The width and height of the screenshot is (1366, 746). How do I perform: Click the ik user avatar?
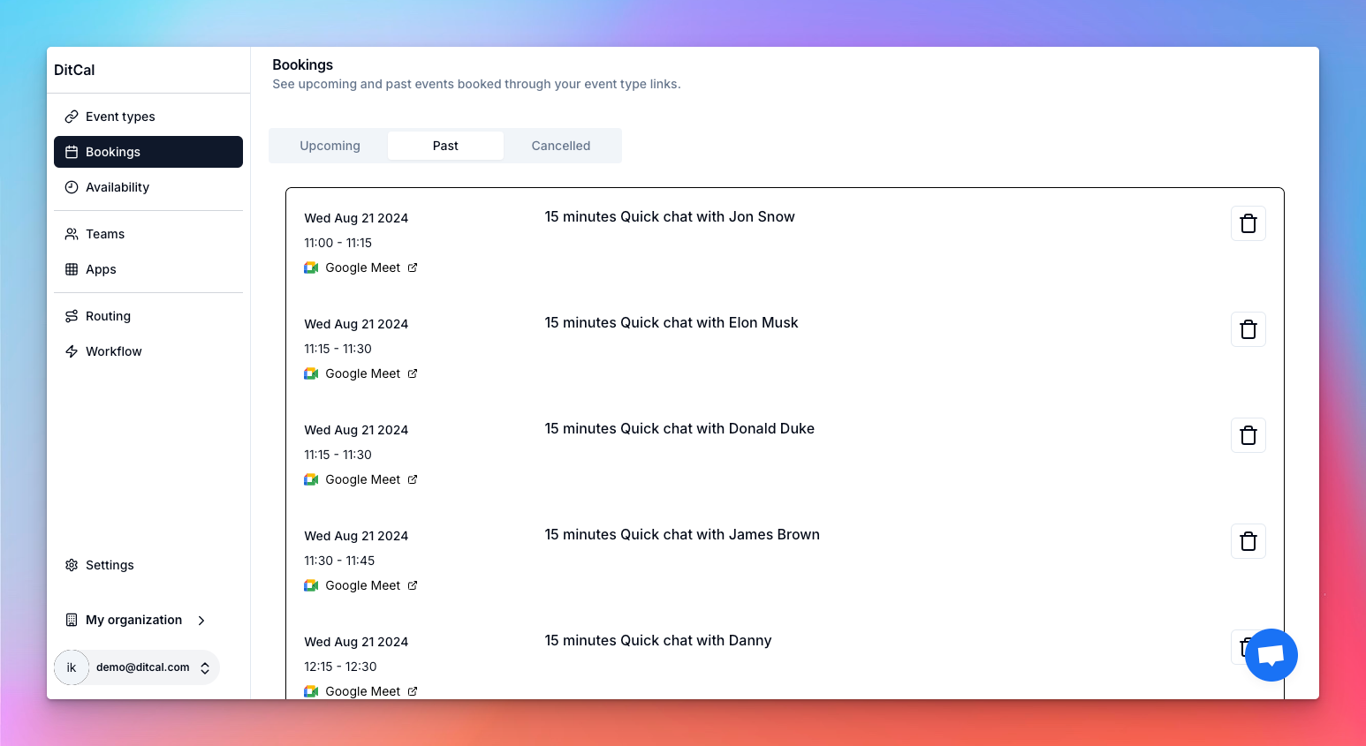[x=72, y=667]
